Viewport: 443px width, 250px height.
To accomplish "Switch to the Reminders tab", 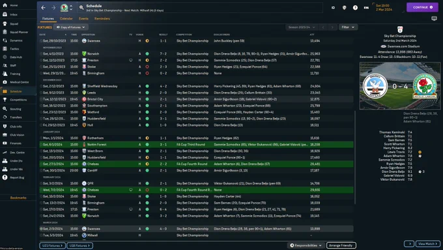I will tap(102, 19).
